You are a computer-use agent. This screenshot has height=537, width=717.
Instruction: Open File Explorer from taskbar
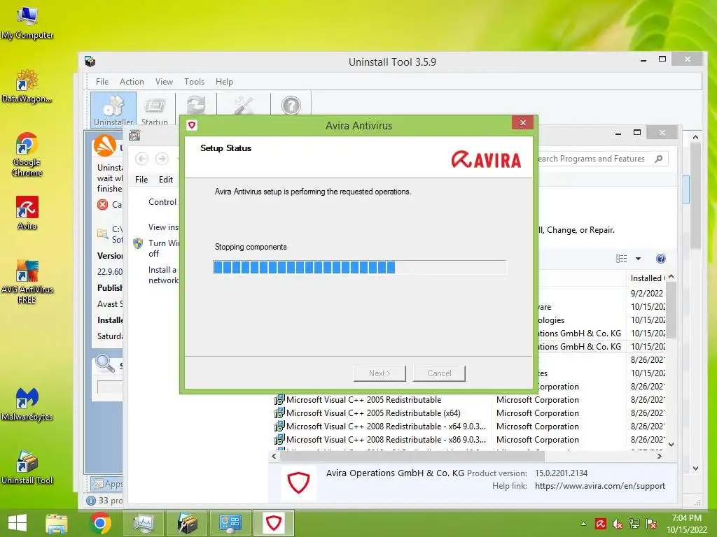click(x=56, y=523)
